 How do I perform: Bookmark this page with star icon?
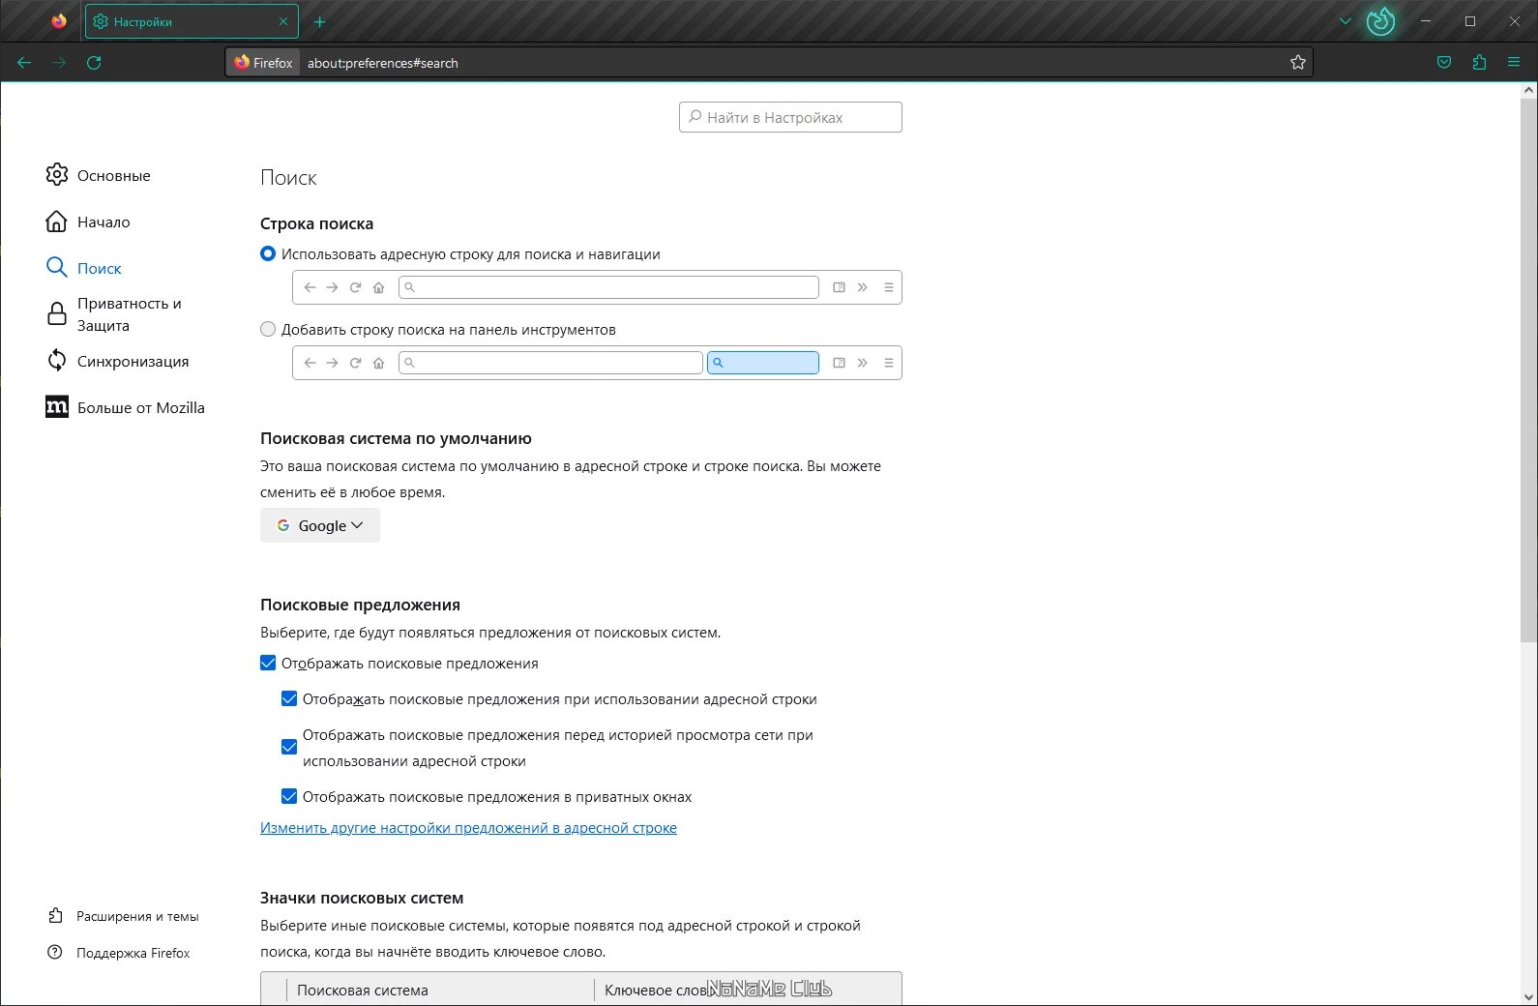pos(1298,63)
